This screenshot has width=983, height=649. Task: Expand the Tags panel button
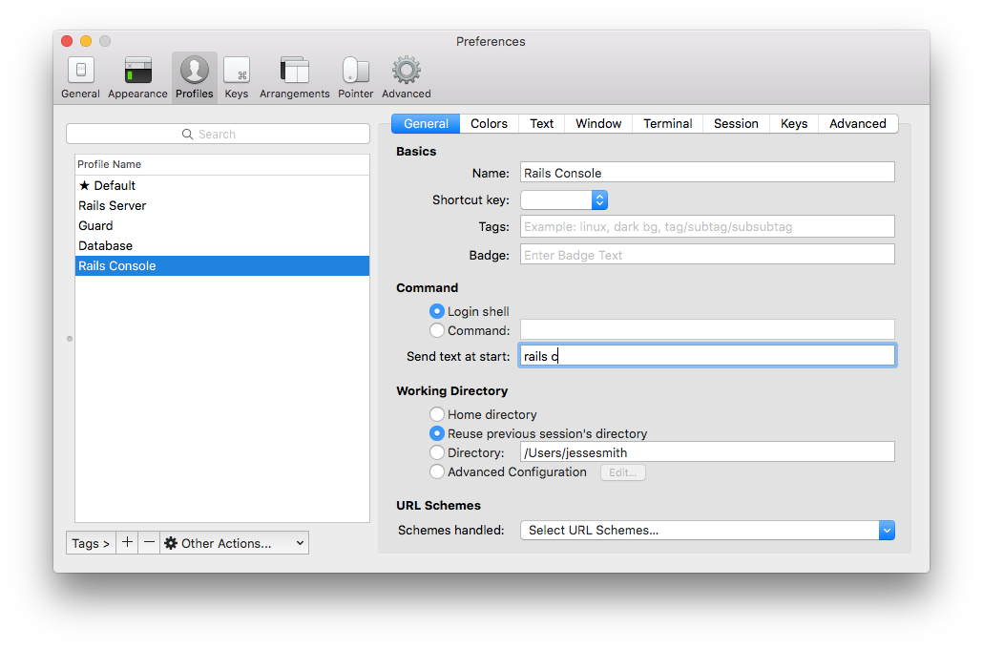(x=91, y=542)
